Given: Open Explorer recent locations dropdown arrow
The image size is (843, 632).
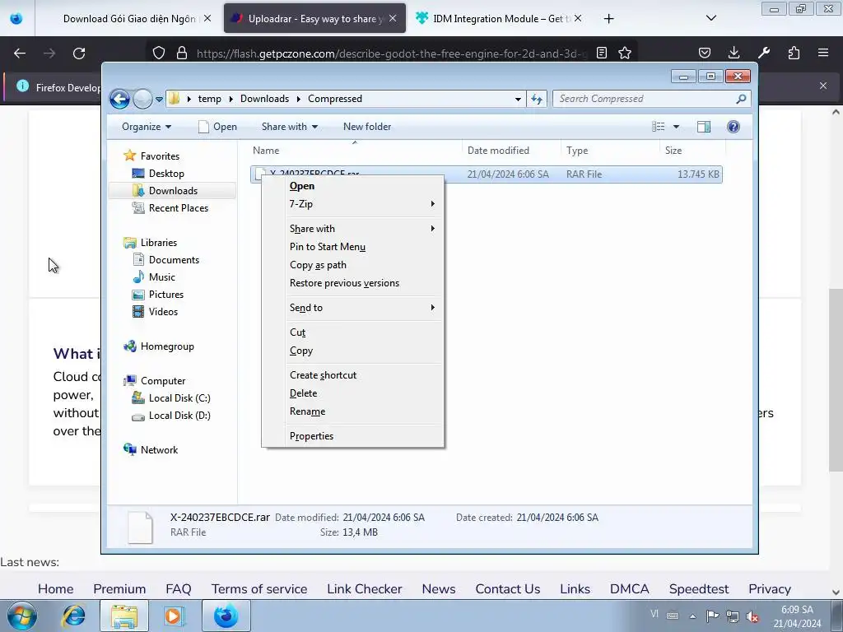Looking at the screenshot, I should coord(159,99).
